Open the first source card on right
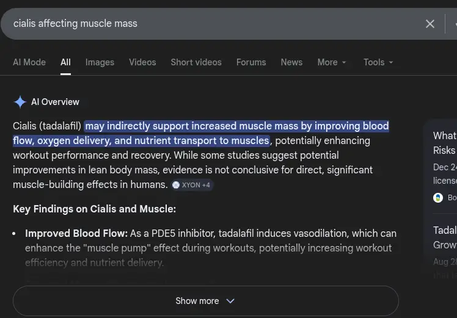Image resolution: width=457 pixels, height=318 pixels. coord(444,143)
